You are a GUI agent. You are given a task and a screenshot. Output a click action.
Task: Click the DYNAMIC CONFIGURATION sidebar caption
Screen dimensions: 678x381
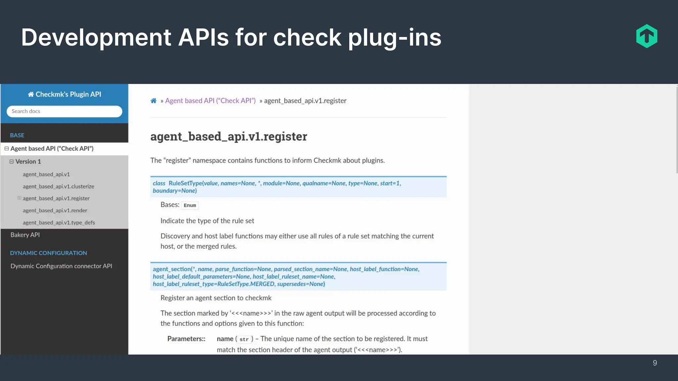[48, 253]
